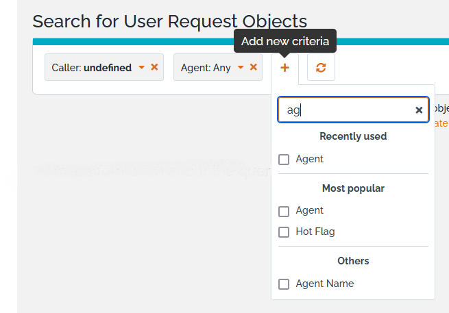Check Agent under Recently used

(x=284, y=159)
